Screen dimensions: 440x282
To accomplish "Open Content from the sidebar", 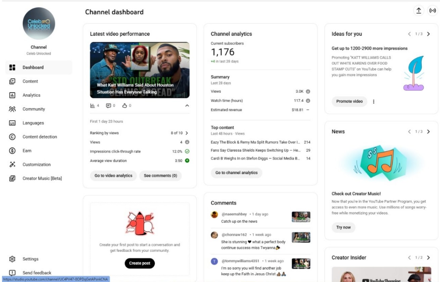I will click(x=30, y=81).
